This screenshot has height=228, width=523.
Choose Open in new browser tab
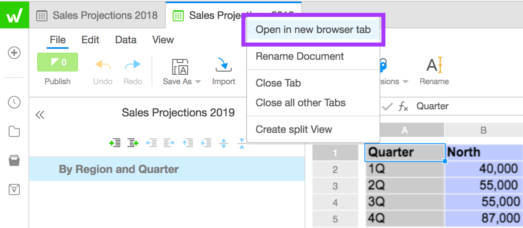pos(313,30)
